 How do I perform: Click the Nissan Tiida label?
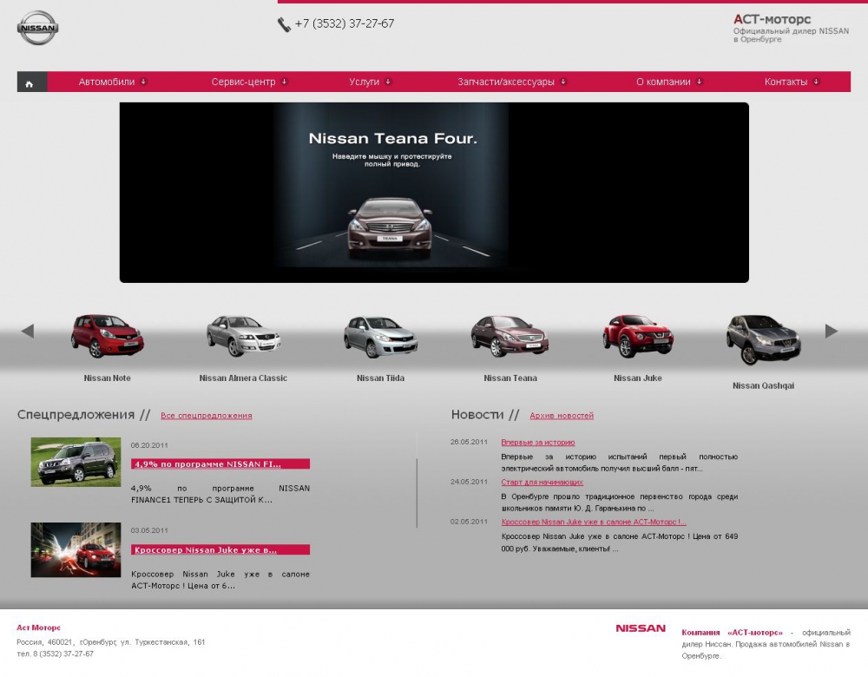click(x=381, y=378)
